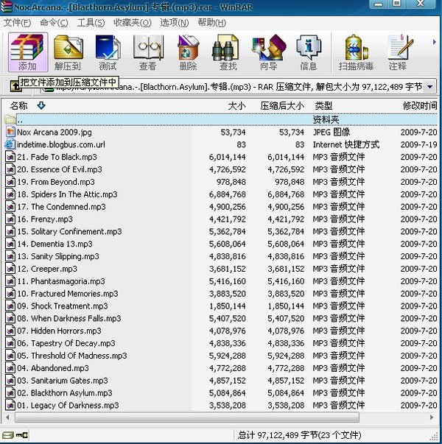Click the MP3 icon of 12. Creeper

10,269
